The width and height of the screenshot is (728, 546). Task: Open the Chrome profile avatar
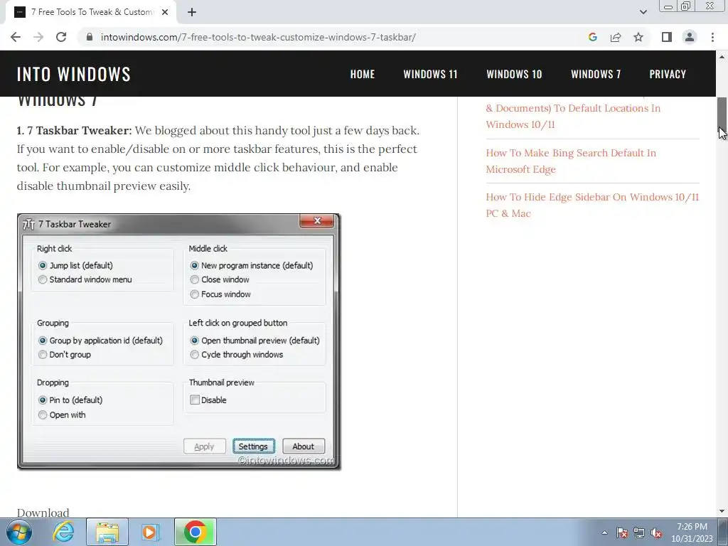pos(690,37)
